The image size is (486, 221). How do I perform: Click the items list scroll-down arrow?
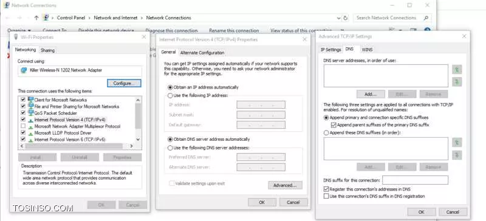coord(139,140)
